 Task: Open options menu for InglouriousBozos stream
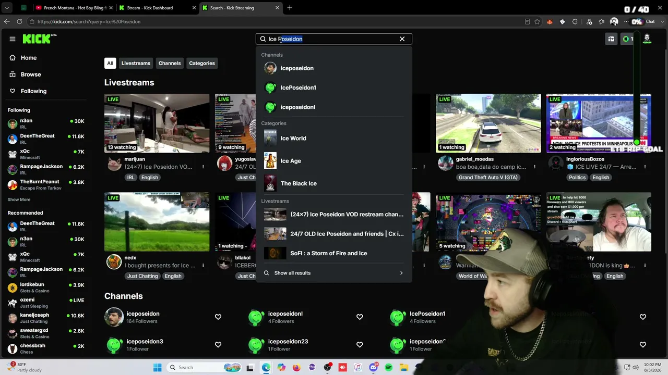pyautogui.click(x=645, y=167)
